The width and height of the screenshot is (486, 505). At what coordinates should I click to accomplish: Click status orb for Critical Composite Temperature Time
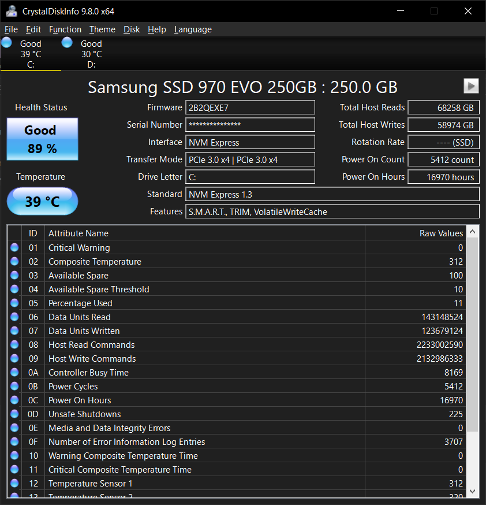[x=14, y=469]
